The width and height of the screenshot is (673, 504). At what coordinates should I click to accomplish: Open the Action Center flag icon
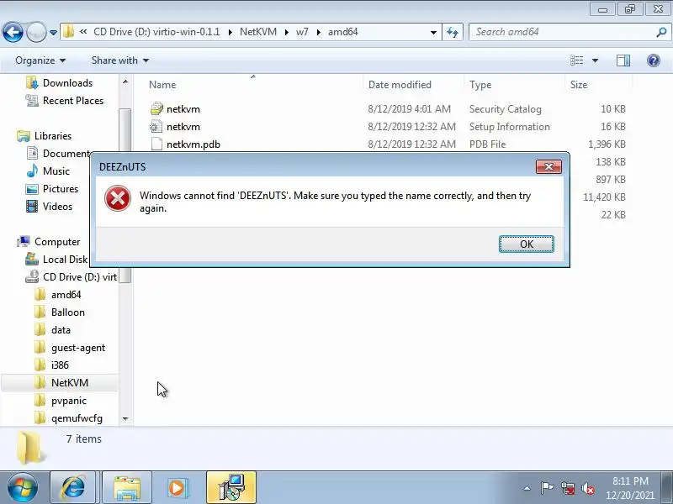point(547,488)
